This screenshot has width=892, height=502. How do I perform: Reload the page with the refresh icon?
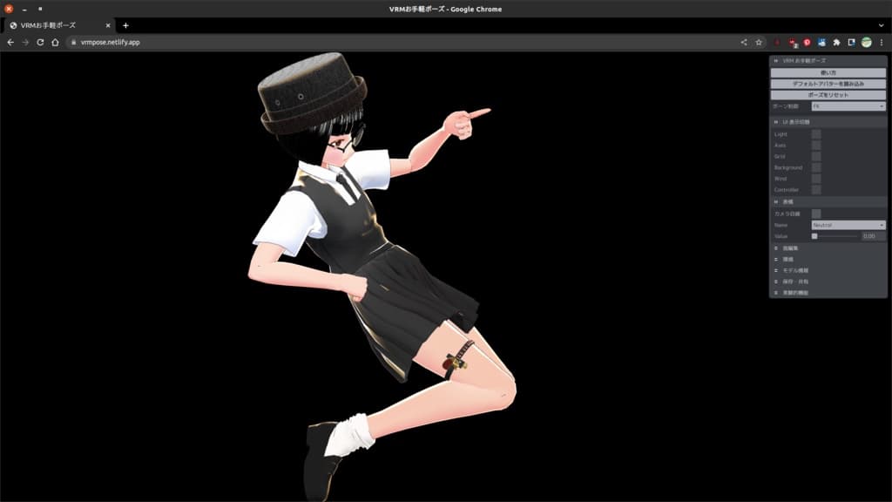[x=40, y=42]
